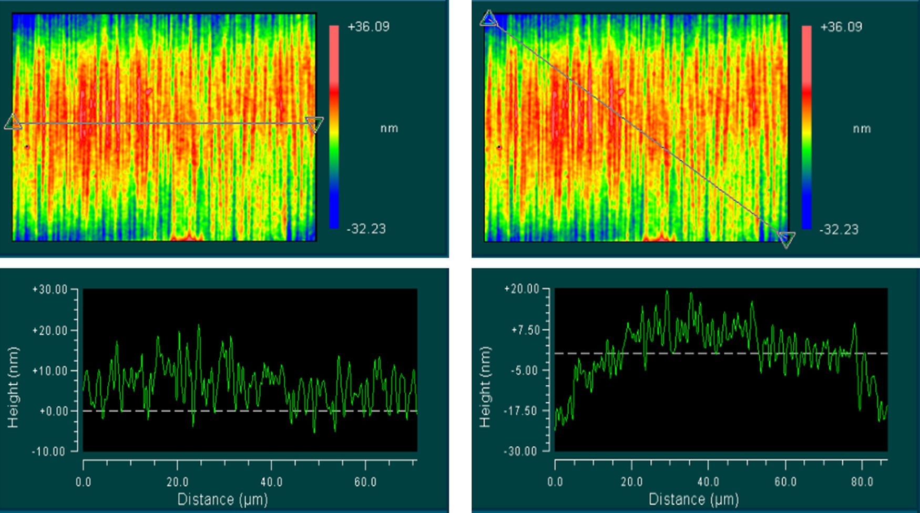Click bottom-right inverted triangle of diagonal line
Screen dimensions: 920x513
786,240
